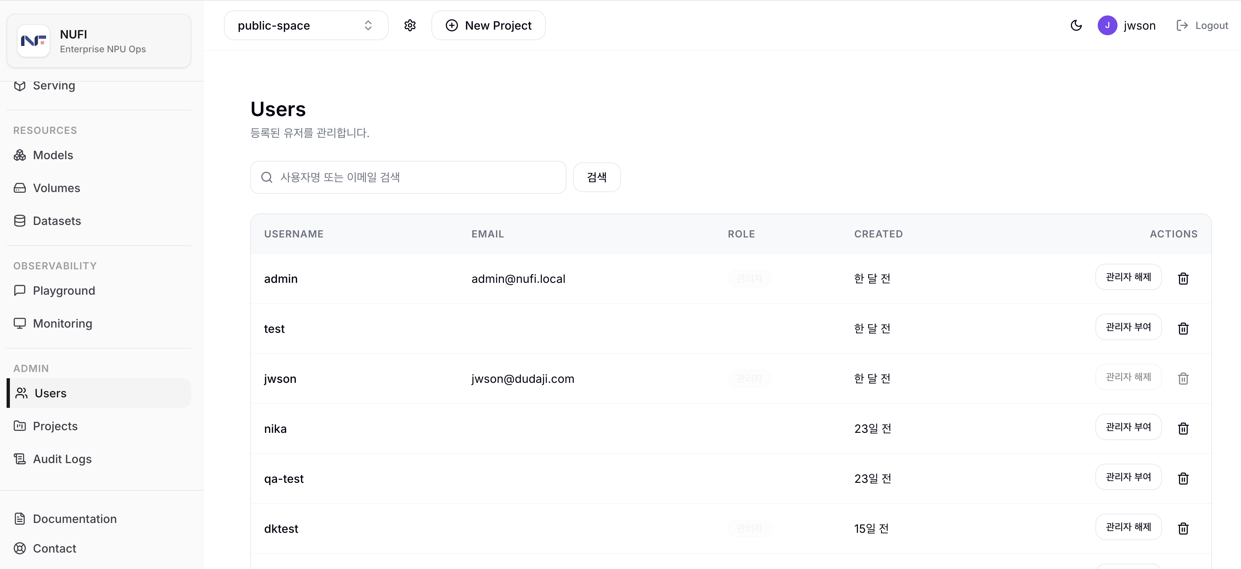Open the Playground page
The image size is (1241, 569).
[99, 290]
